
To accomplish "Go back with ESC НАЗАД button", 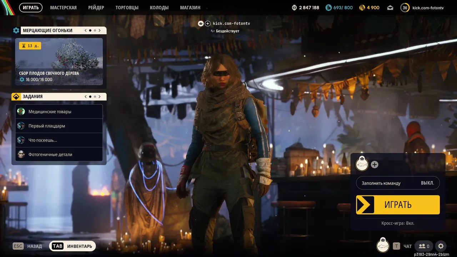I will [x=27, y=246].
